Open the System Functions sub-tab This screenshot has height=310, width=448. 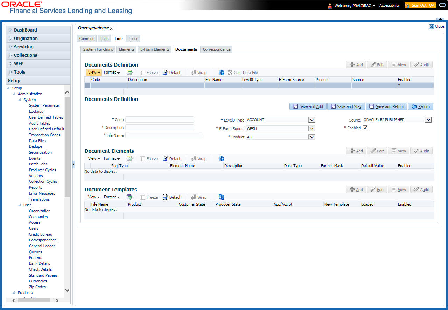tap(98, 49)
